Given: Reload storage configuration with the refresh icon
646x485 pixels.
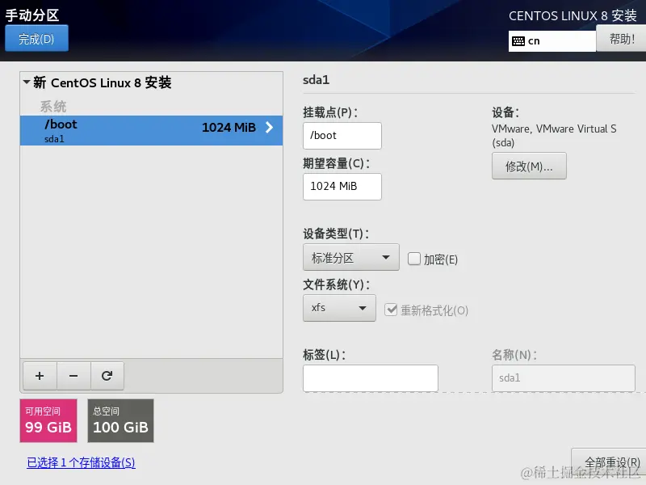Looking at the screenshot, I should pos(107,376).
